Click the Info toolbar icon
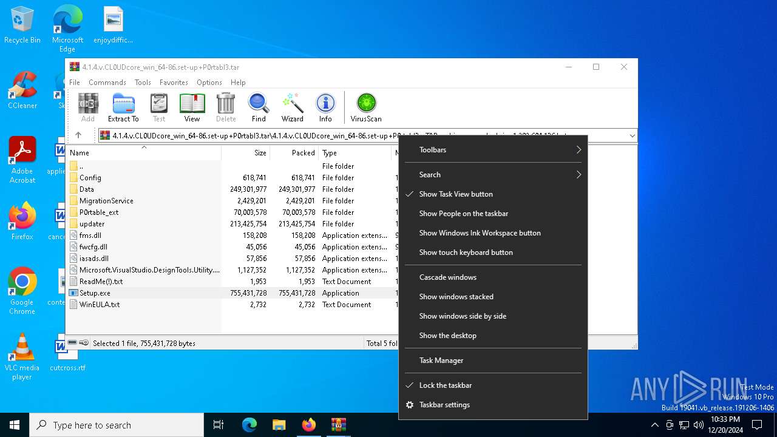This screenshot has height=437, width=777. point(325,108)
